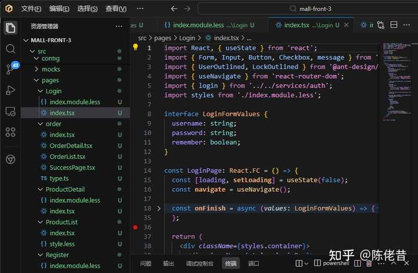The image size is (418, 273).
Task: Open the Search view icon
Action: click(10, 49)
